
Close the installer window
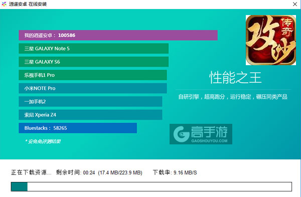click(x=295, y=4)
